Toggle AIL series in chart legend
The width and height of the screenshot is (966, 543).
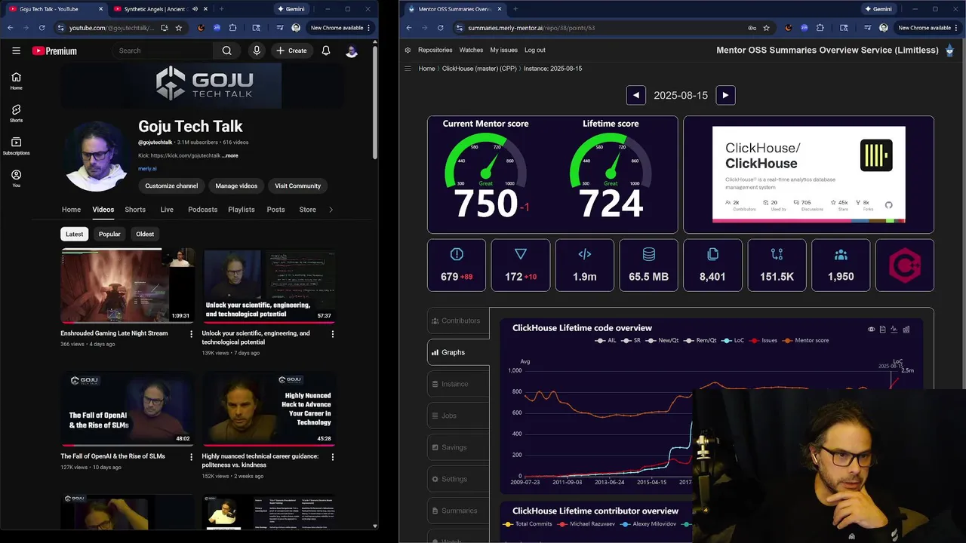pos(606,340)
